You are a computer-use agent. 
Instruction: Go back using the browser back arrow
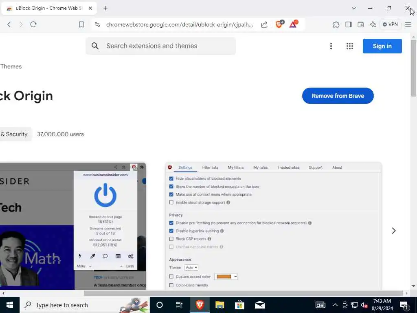click(9, 24)
